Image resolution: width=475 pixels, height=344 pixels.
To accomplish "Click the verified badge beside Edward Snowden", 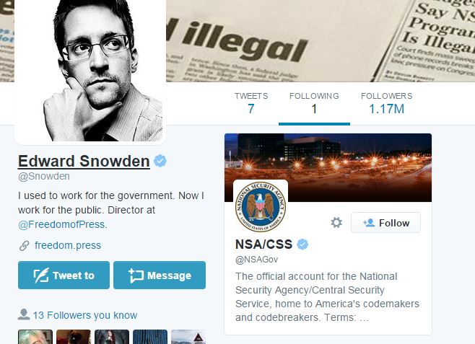I will [160, 161].
